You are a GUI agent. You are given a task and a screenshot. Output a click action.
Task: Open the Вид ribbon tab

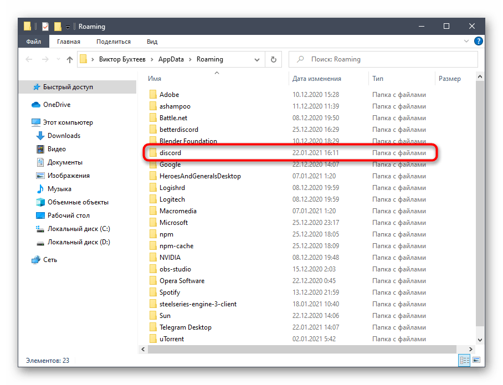pyautogui.click(x=152, y=42)
